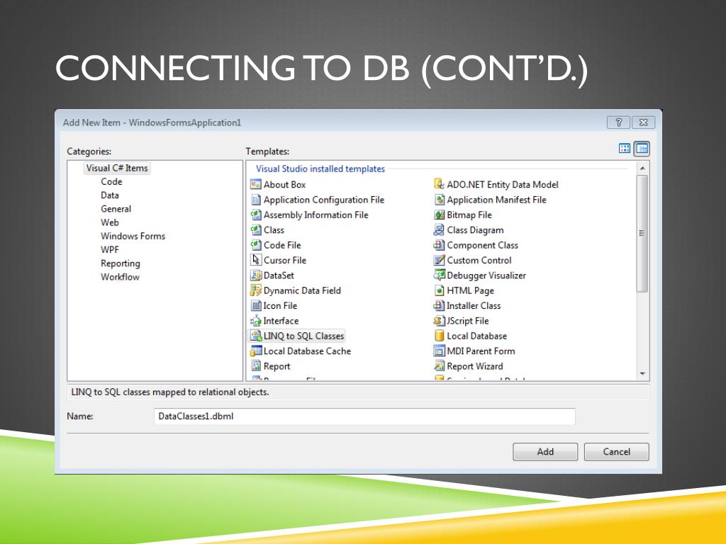Choose the Report template icon
The width and height of the screenshot is (726, 544).
pos(255,366)
